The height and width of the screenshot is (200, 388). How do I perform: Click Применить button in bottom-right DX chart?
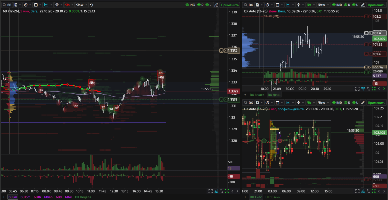(376, 103)
